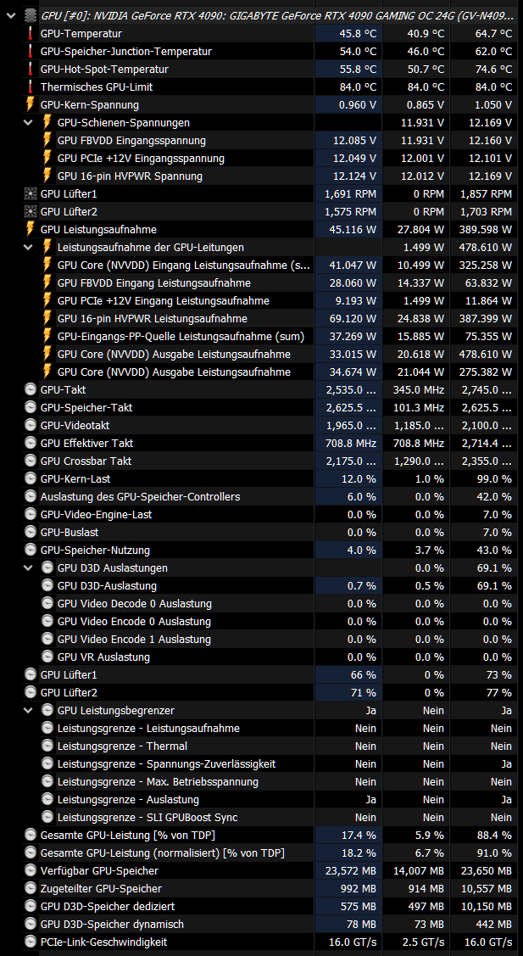Select GPU Video Encode 0 Auslastung row
Image resolution: width=523 pixels, height=956 pixels.
click(134, 621)
